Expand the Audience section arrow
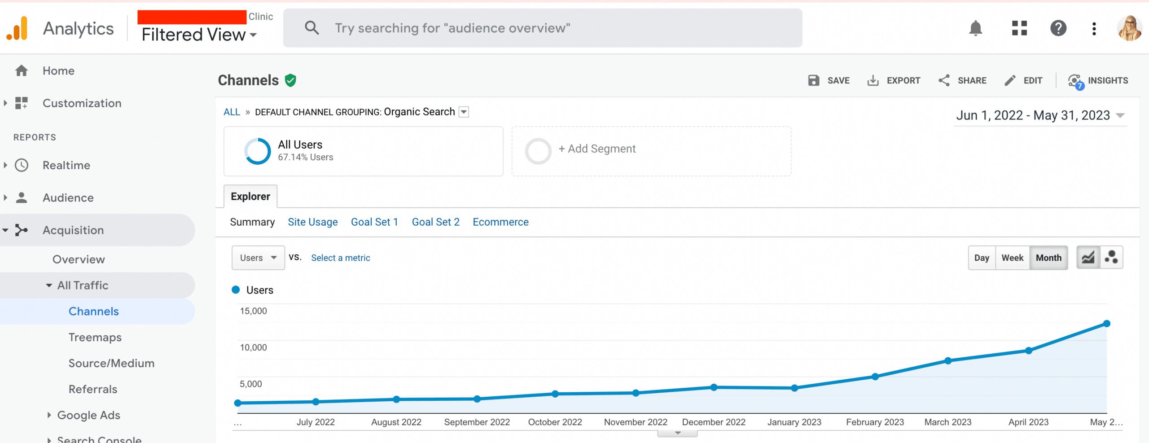This screenshot has height=443, width=1149. click(5, 197)
